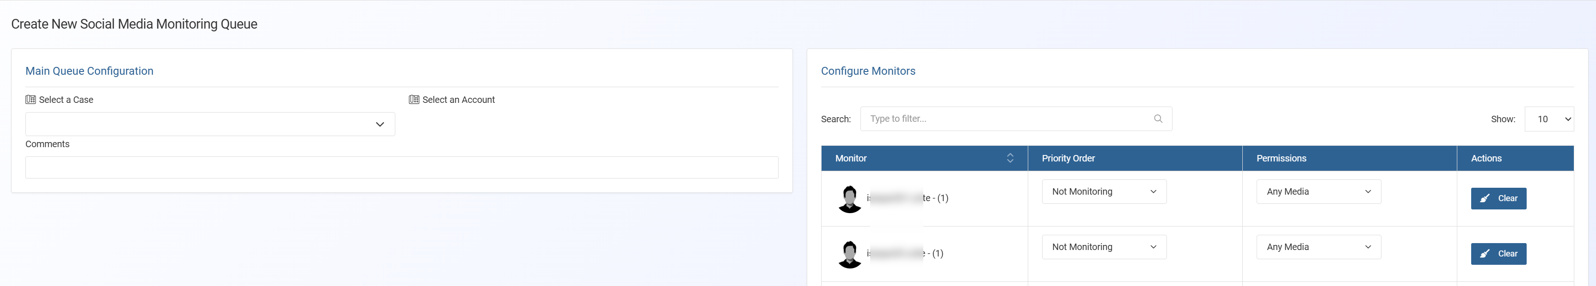Click the Permissions column header
This screenshot has width=1596, height=286.
[x=1281, y=158]
